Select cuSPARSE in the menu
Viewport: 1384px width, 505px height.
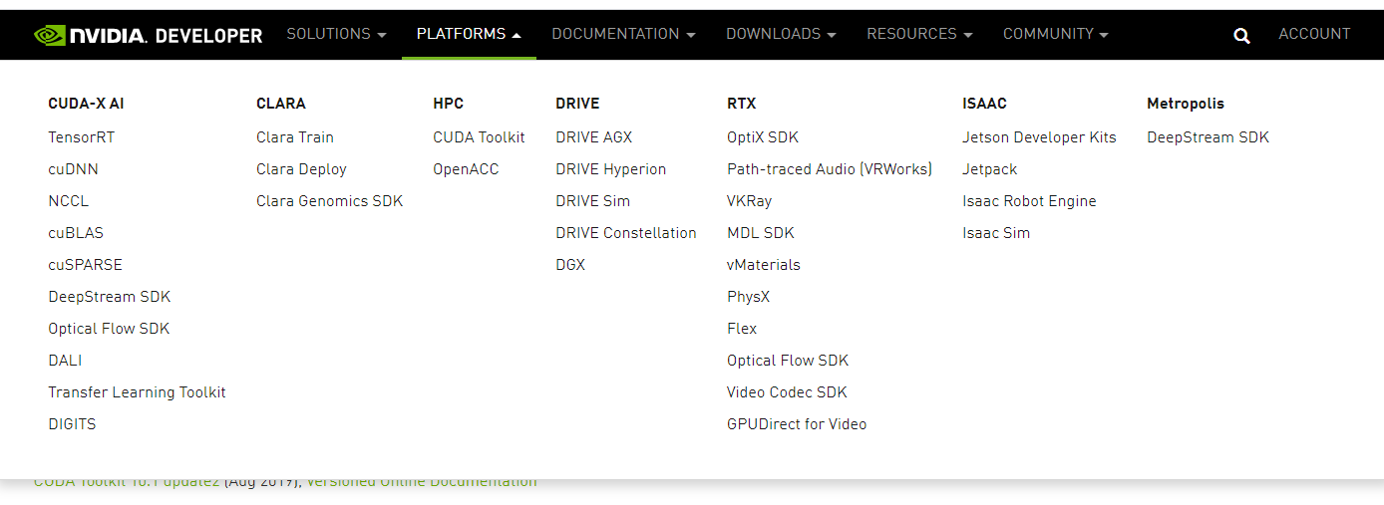[85, 265]
